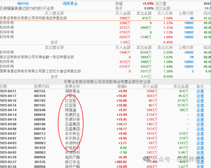This screenshot has height=168, width=211.
Task: Click 上榜次数 value 20 for 信达证券
Action: point(192,57)
